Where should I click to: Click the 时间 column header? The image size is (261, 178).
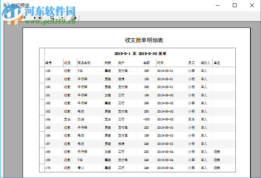160,63
